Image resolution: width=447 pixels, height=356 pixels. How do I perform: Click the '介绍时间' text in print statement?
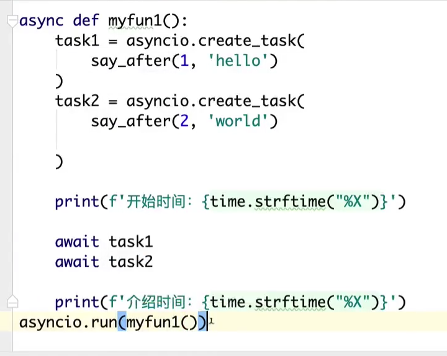click(x=156, y=302)
